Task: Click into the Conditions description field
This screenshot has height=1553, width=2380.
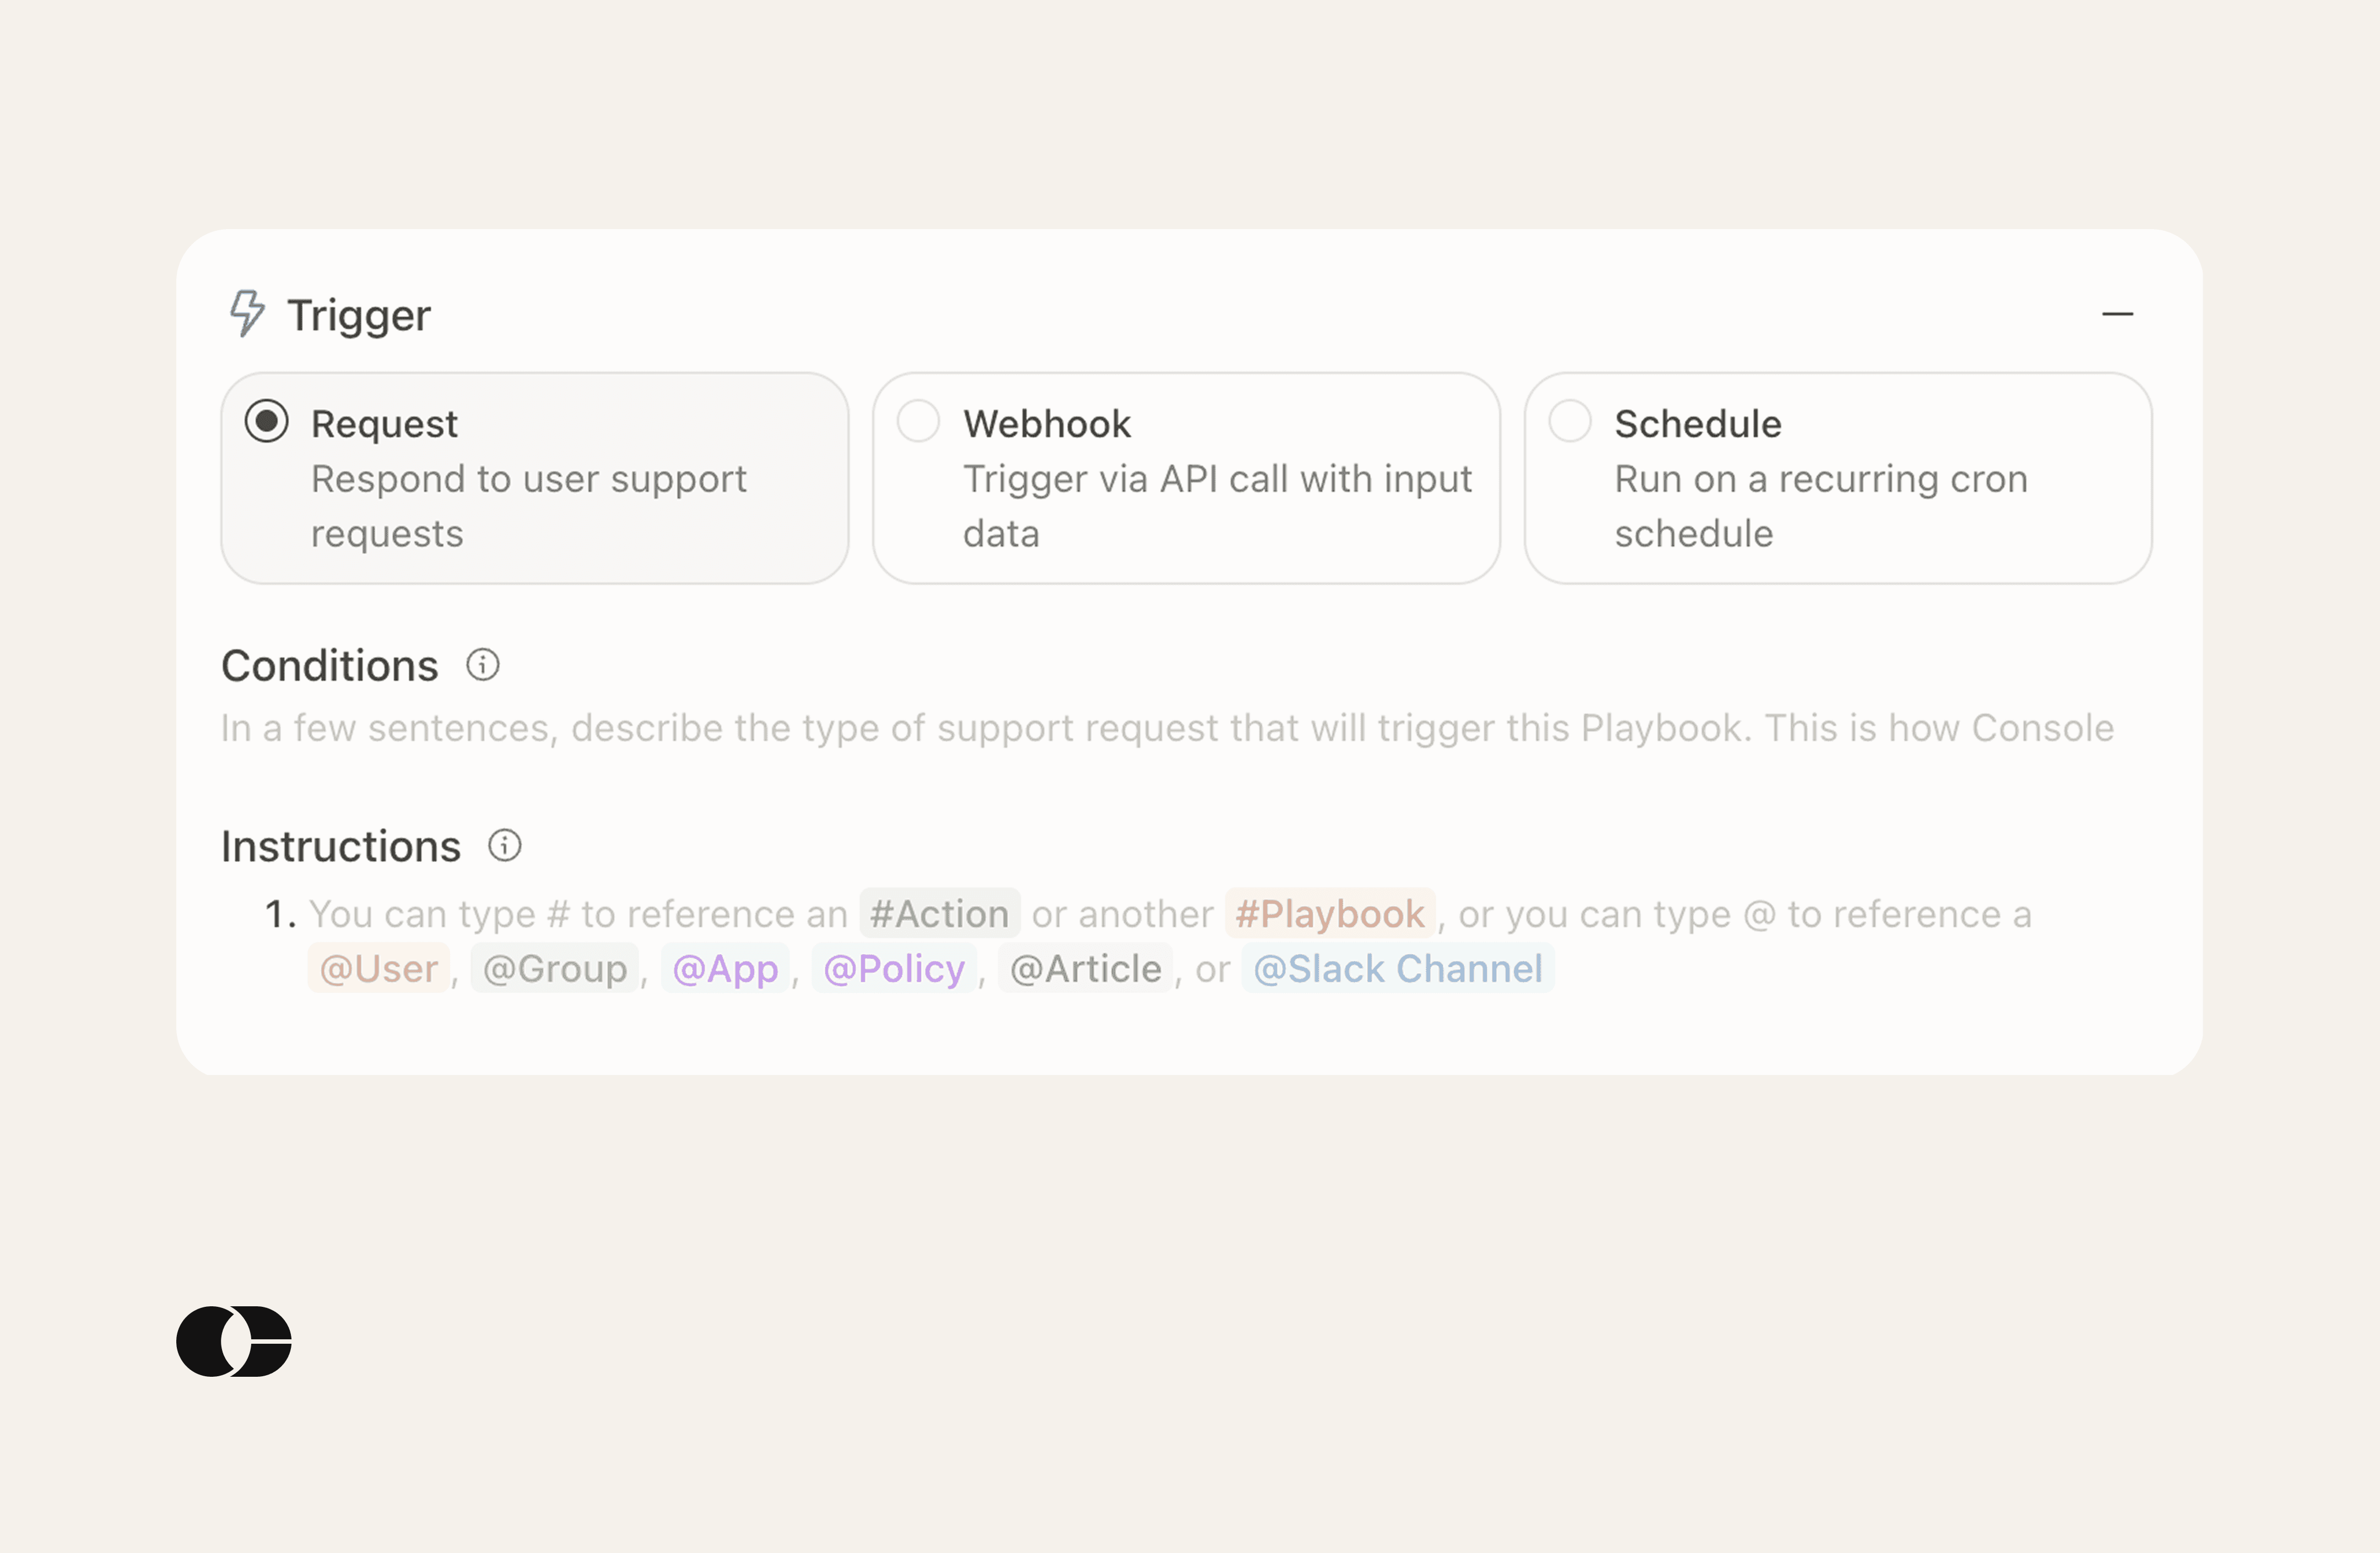Action: (x=1166, y=729)
